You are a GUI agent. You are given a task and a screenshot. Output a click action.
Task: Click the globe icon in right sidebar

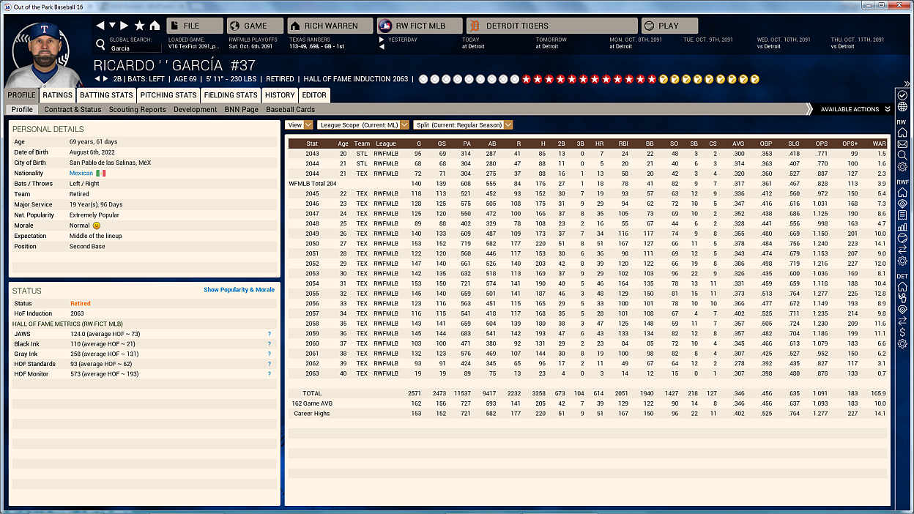coord(902,107)
